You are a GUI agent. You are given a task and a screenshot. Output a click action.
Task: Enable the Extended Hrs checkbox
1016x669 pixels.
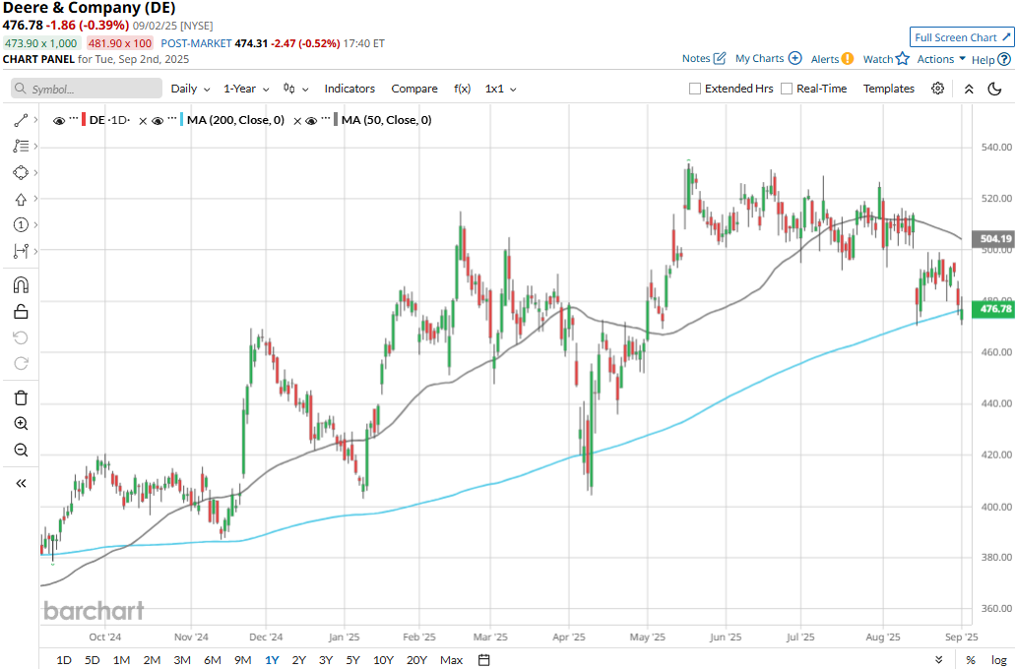tap(695, 89)
